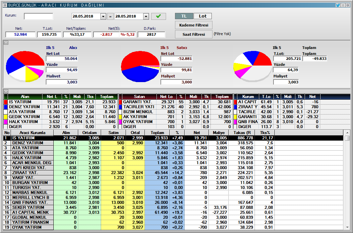353x233 pixels.
Task: Click the blue swatch beside TACIRLER YATI
Action: [120, 107]
